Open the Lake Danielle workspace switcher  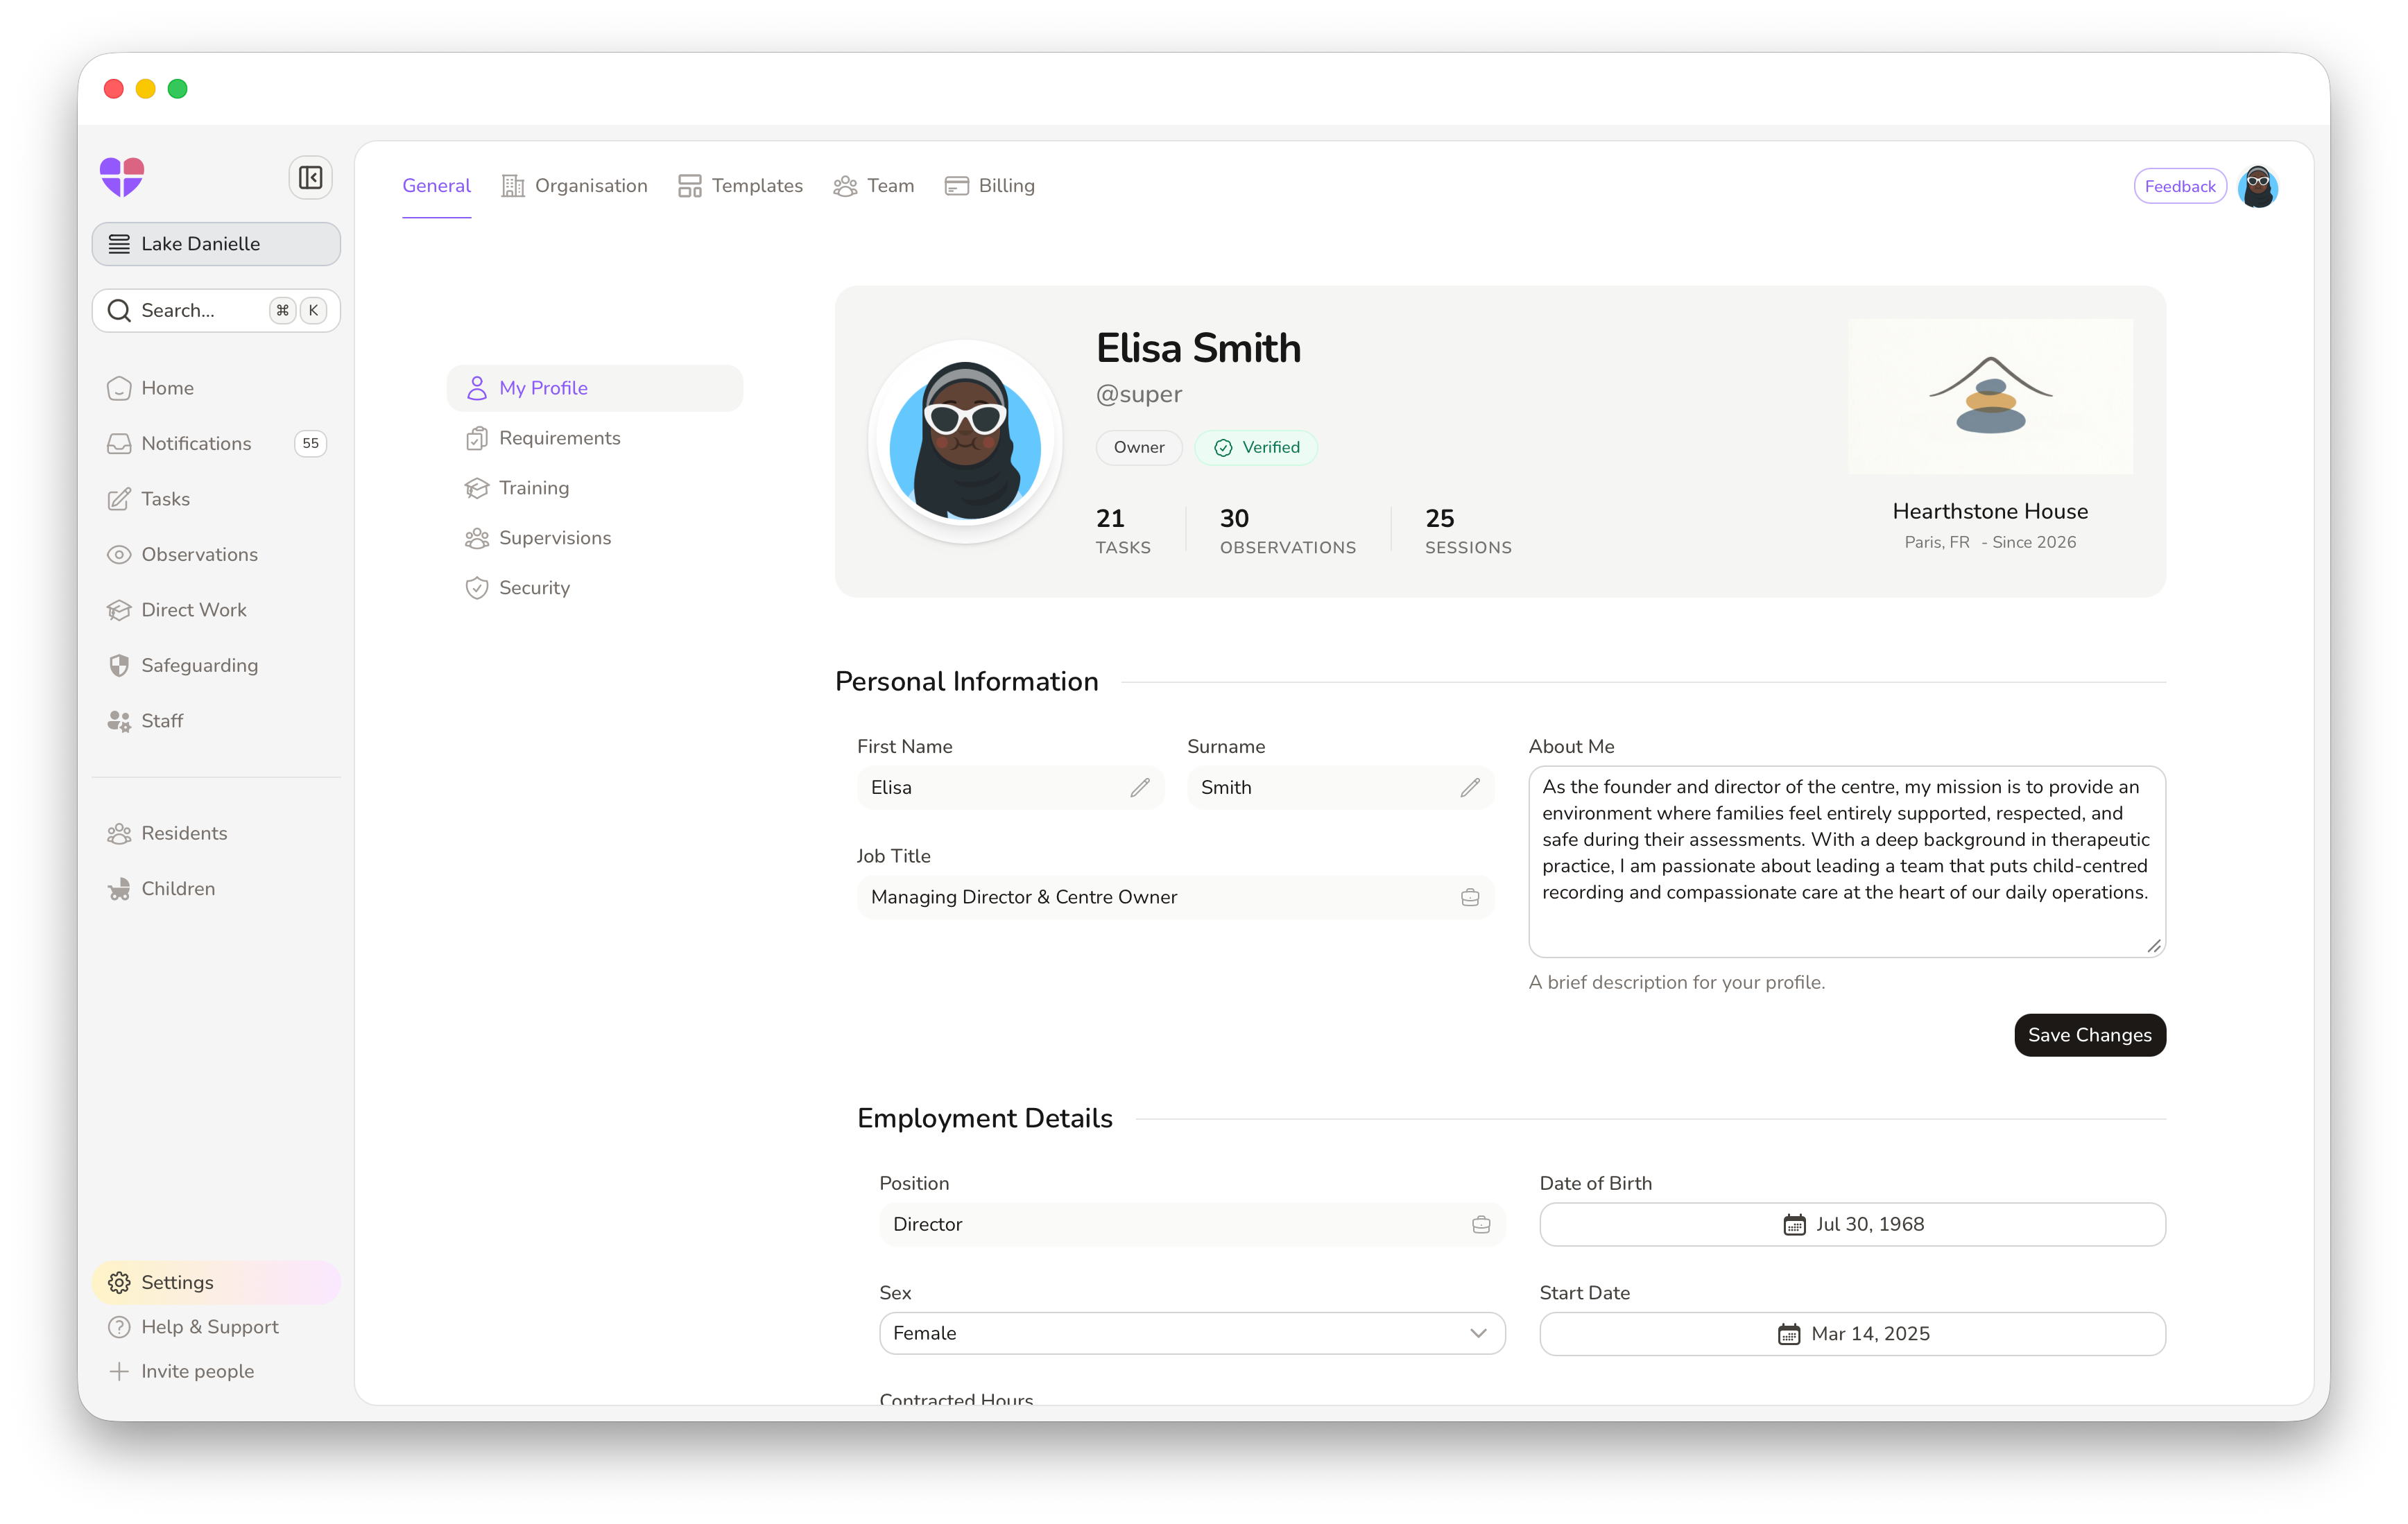coord(216,244)
